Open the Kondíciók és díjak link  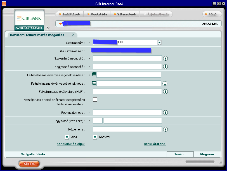[x=71, y=144]
